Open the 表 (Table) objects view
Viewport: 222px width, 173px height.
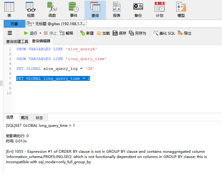tap(9, 10)
